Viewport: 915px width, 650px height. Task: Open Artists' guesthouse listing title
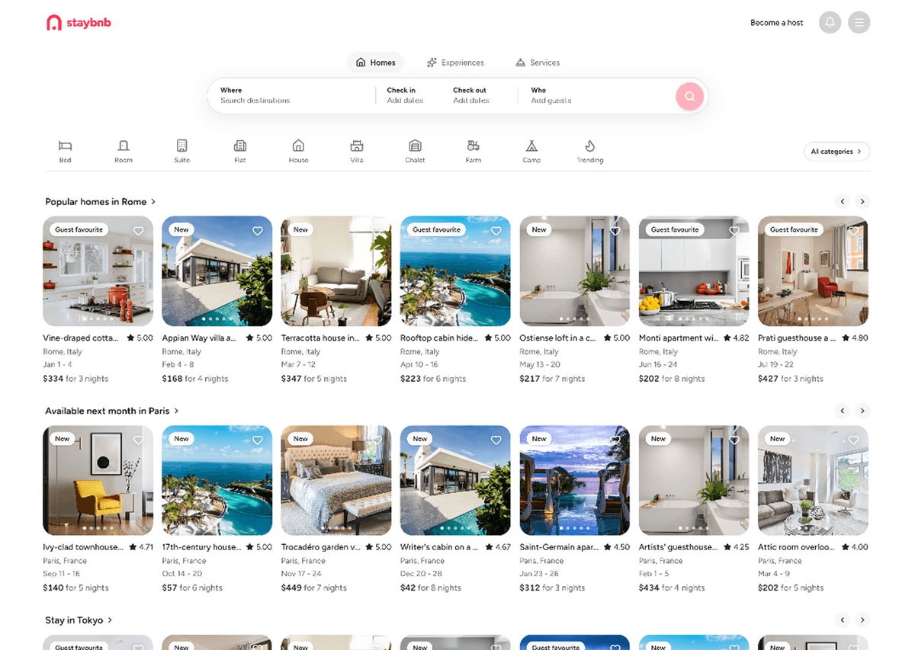(x=678, y=547)
